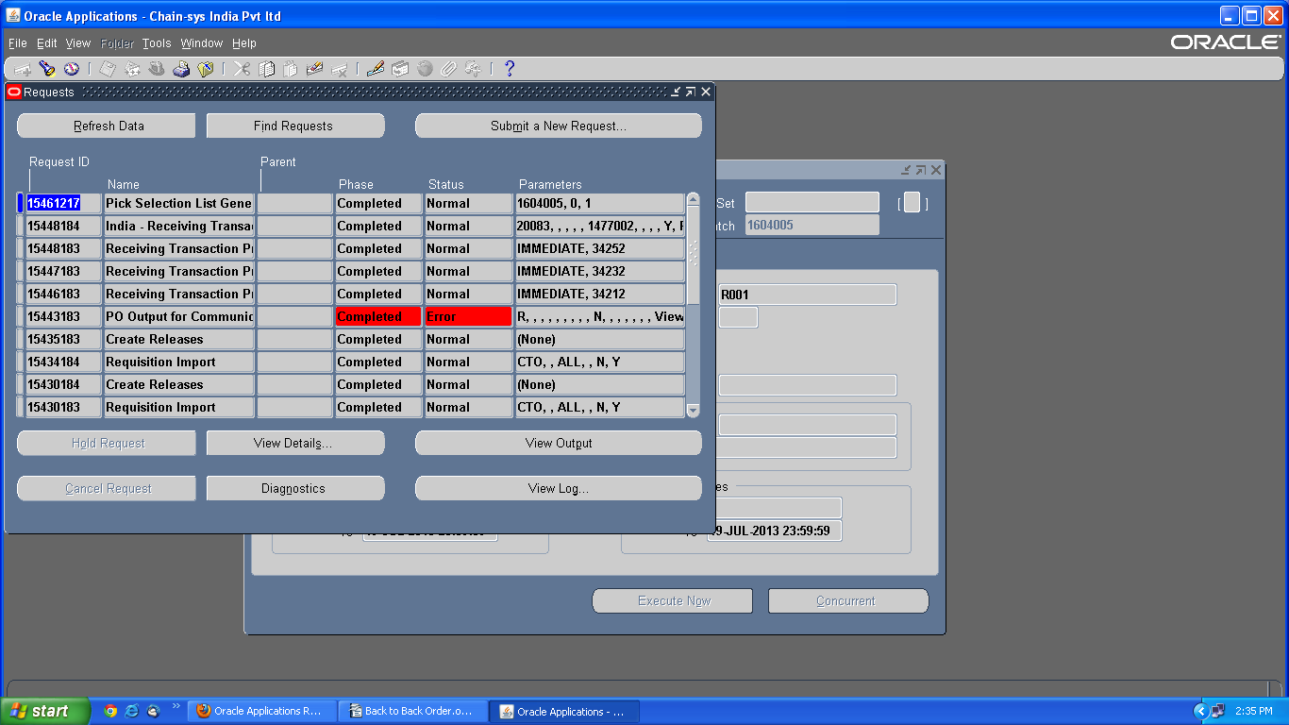Click the R001 field in the background window
The image size is (1289, 725).
[807, 295]
